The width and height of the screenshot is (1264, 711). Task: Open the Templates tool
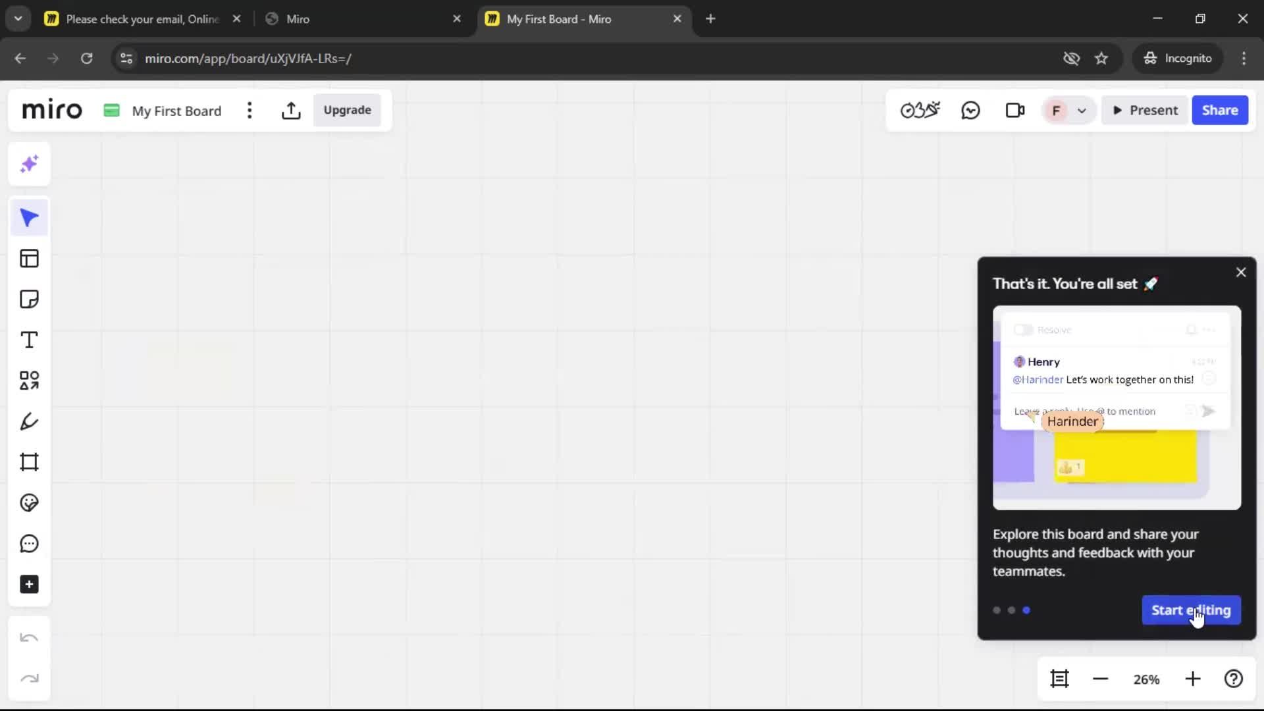point(29,259)
